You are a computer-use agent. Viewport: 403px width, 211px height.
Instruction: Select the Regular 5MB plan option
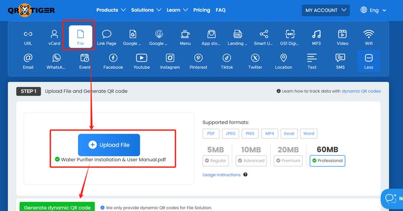point(216,160)
